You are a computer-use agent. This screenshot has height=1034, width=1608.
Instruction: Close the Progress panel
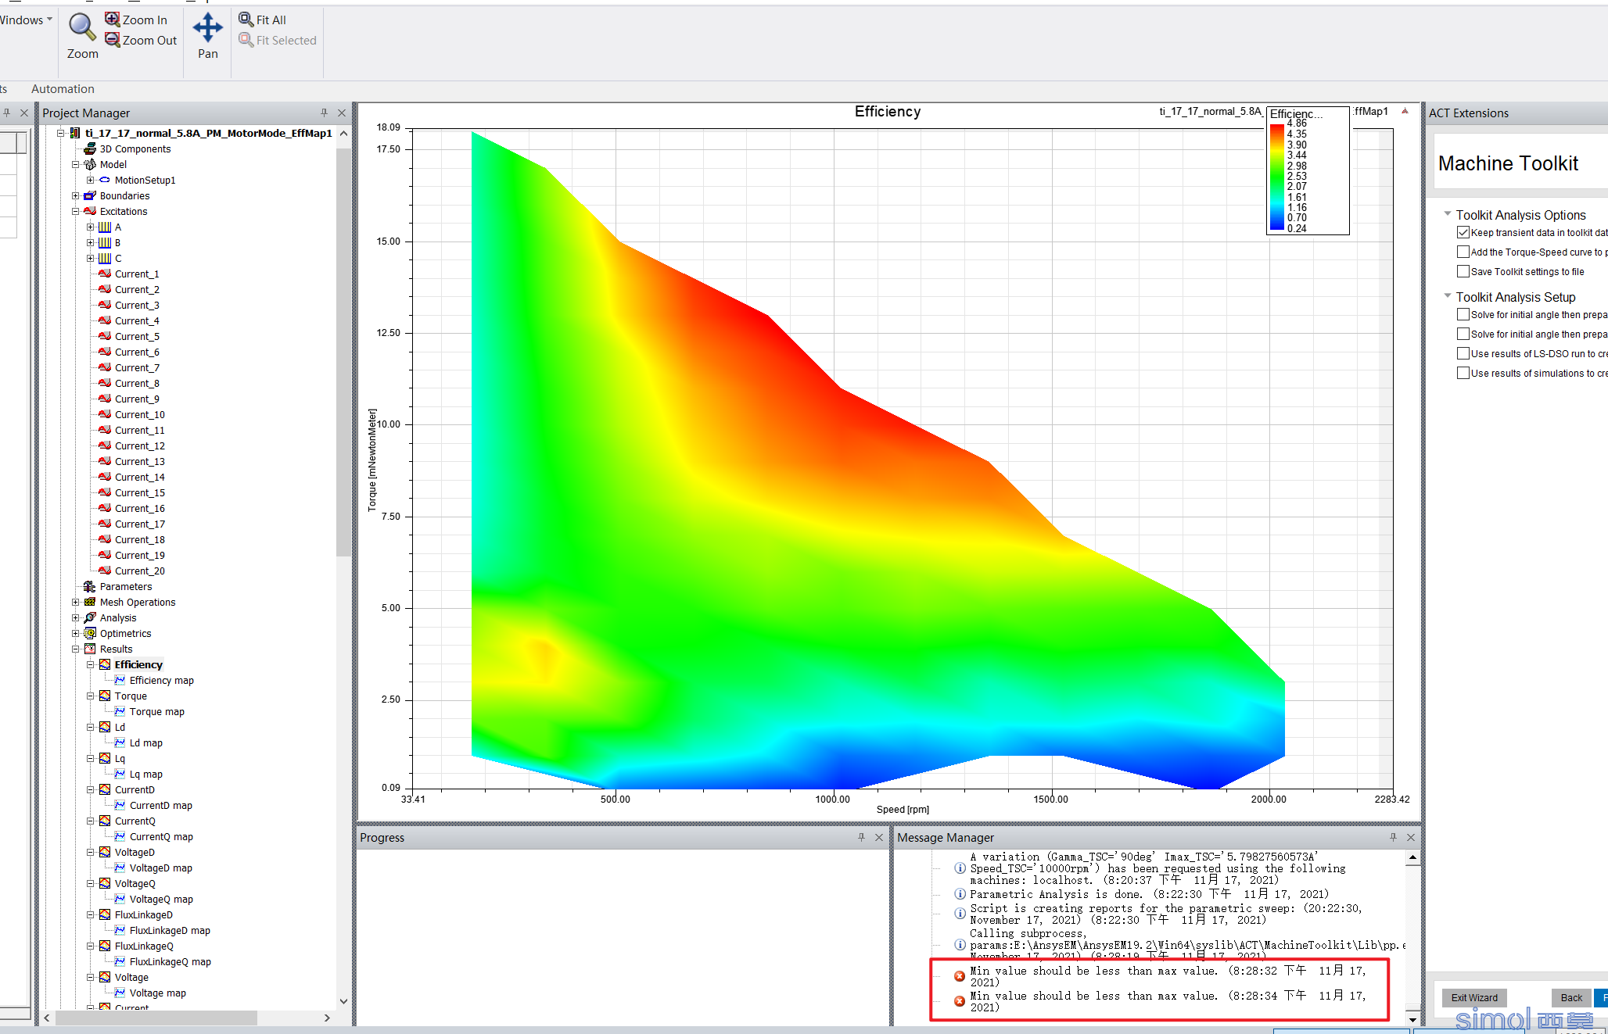click(879, 837)
